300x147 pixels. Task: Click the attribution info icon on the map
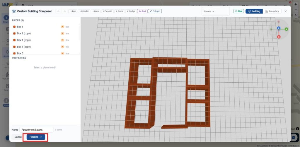[x=298, y=129]
